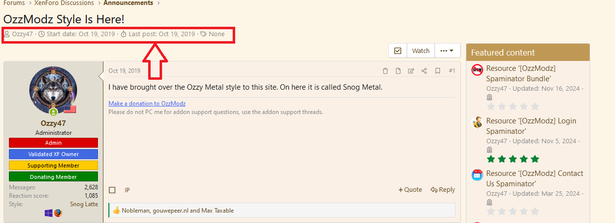Click the Reaction score 1,085
615x223 pixels.
tap(91, 196)
